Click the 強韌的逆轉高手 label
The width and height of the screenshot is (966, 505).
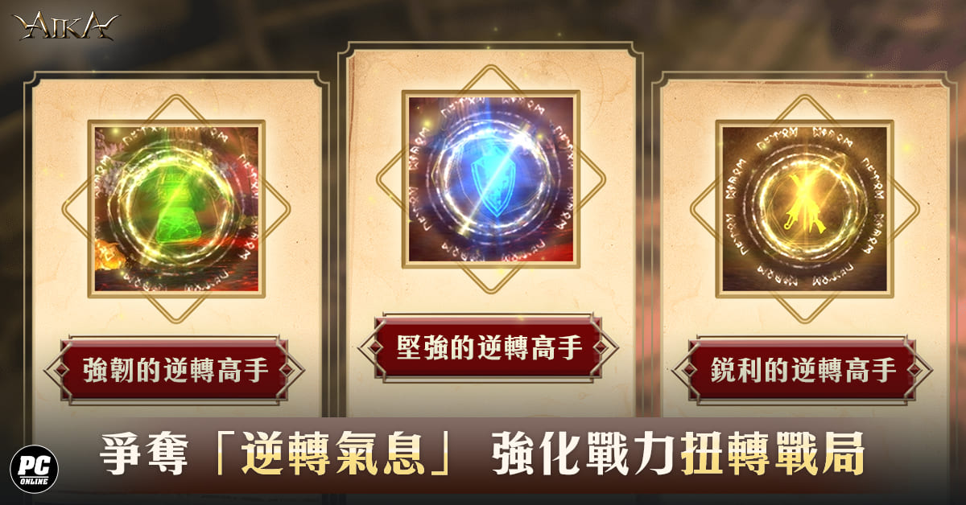pos(175,370)
